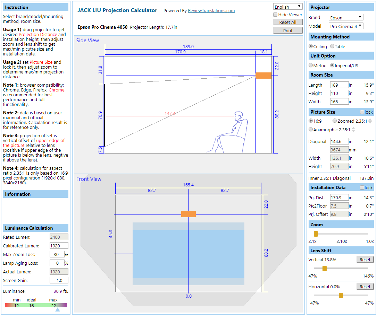Click the Pic2Floor field showing 7.5
Viewport: 377px width, 316px height.
coord(339,206)
